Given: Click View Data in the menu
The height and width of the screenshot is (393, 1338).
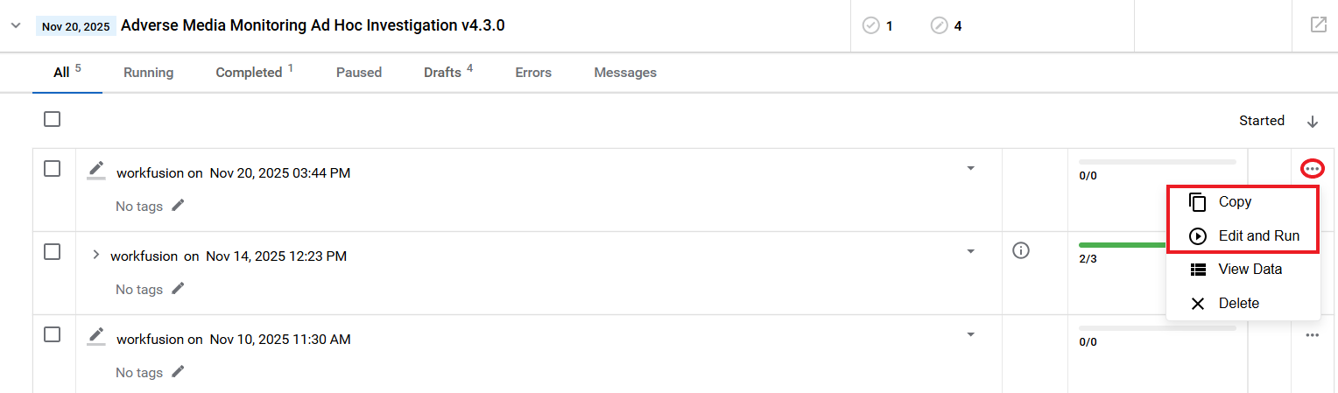Looking at the screenshot, I should pos(1243,269).
